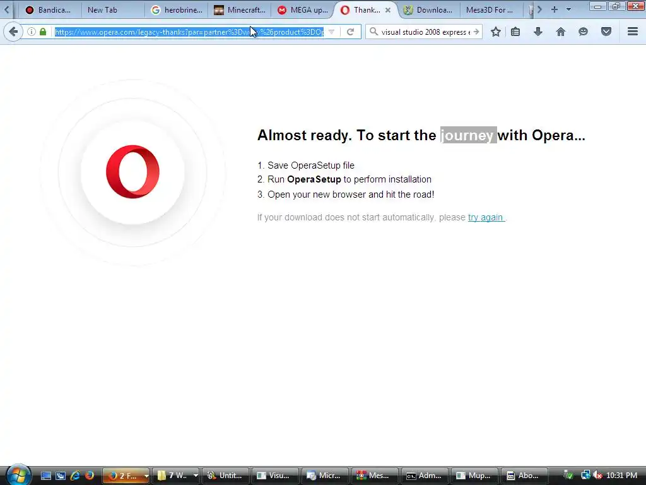
Task: Click Open your new browser step
Action: pos(346,195)
